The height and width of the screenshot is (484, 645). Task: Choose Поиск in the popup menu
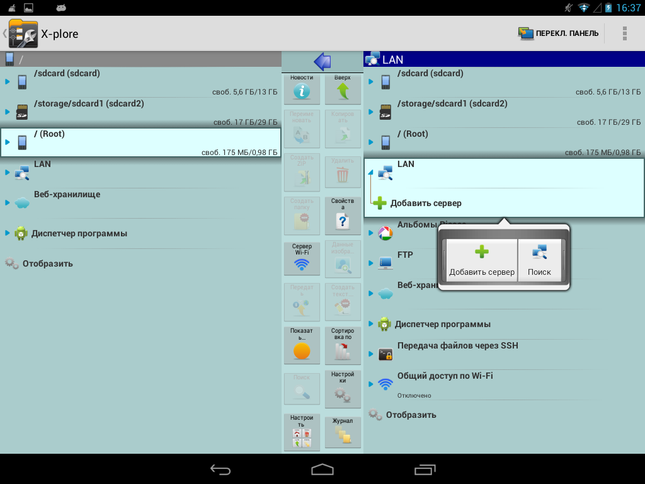coord(539,260)
